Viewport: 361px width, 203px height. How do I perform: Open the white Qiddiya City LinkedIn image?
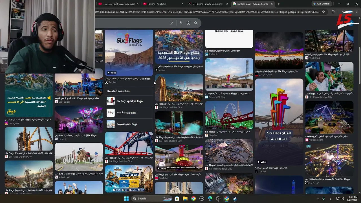[229, 39]
